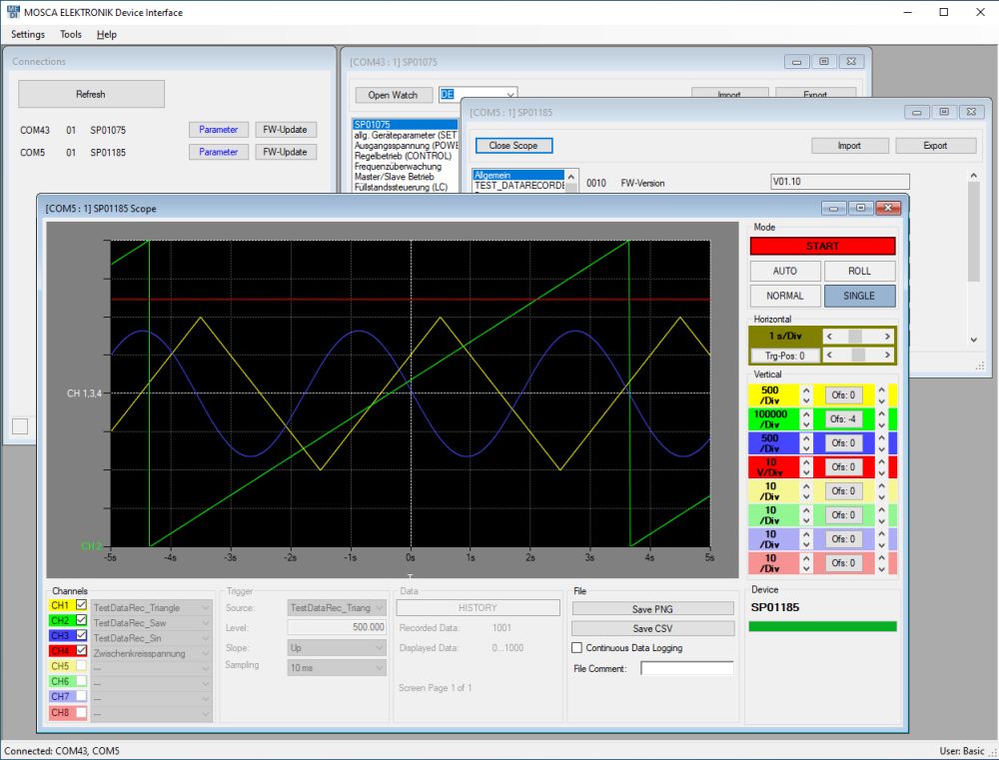Toggle the CH4 channel checkbox
The width and height of the screenshot is (999, 760).
[82, 650]
